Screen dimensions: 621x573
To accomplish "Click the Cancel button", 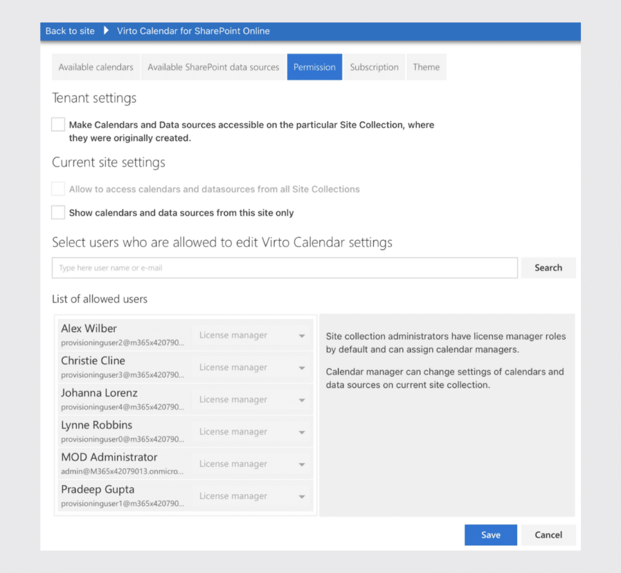I will (548, 535).
